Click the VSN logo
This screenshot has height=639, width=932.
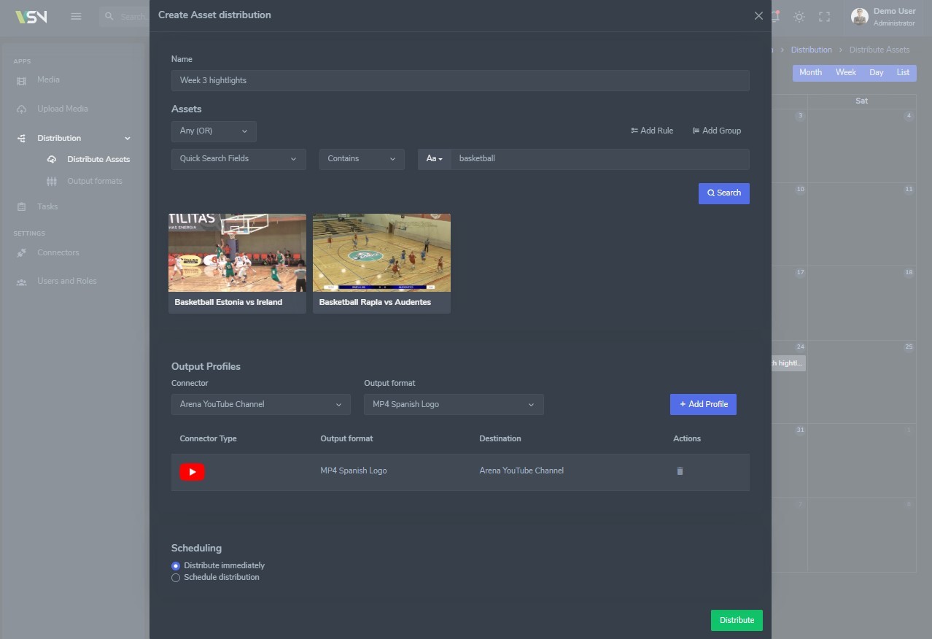point(31,16)
